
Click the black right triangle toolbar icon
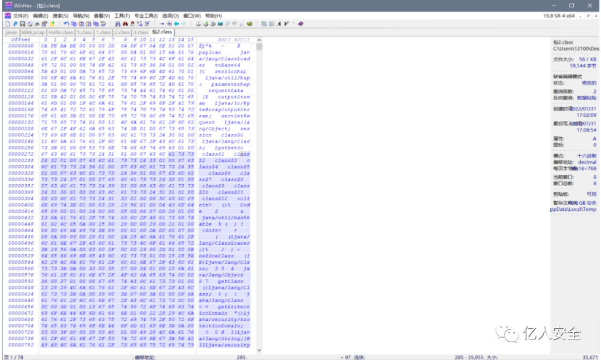[286, 24]
